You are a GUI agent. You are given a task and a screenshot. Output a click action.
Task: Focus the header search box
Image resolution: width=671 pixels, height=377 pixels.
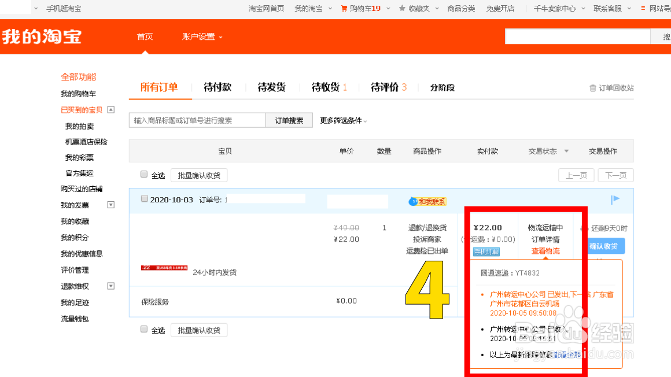pyautogui.click(x=578, y=36)
